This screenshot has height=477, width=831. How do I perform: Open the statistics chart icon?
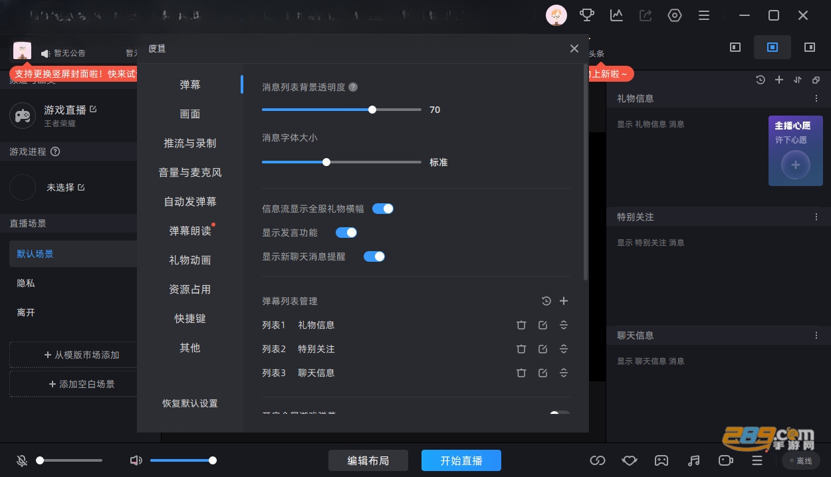coord(616,15)
